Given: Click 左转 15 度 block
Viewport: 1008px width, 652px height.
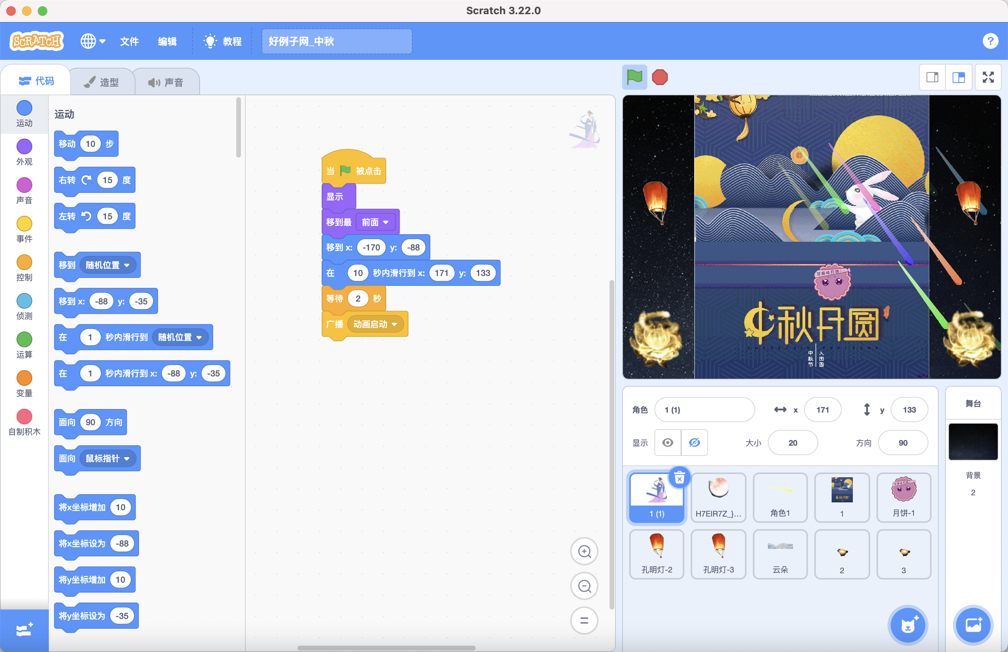Looking at the screenshot, I should [95, 216].
